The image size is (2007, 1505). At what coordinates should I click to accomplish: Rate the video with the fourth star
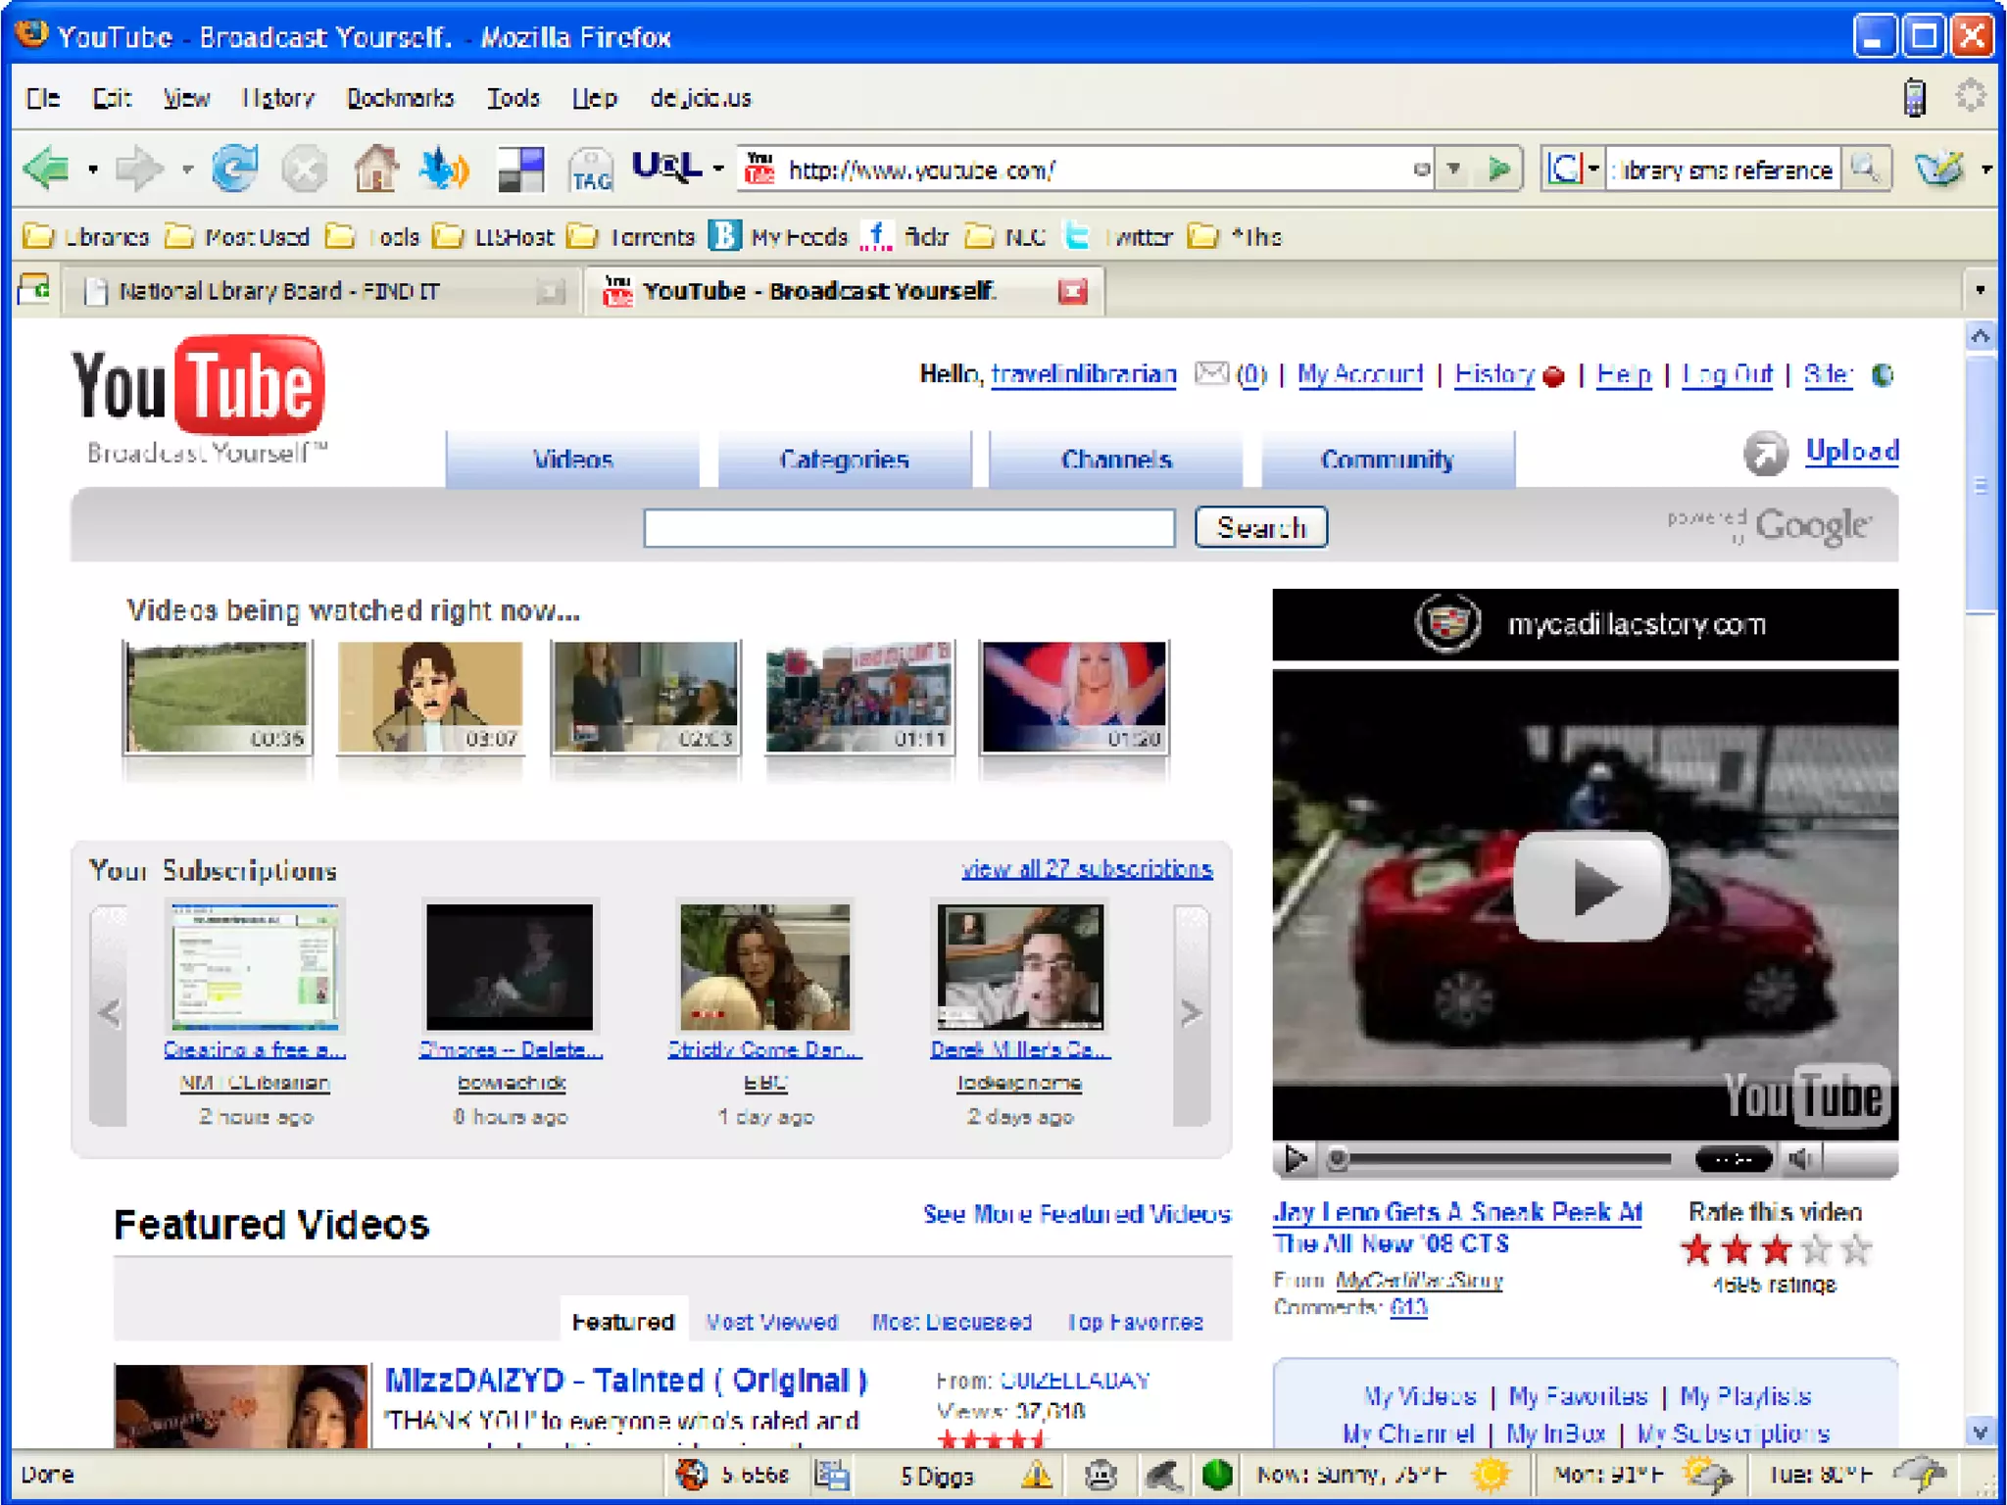[1816, 1249]
